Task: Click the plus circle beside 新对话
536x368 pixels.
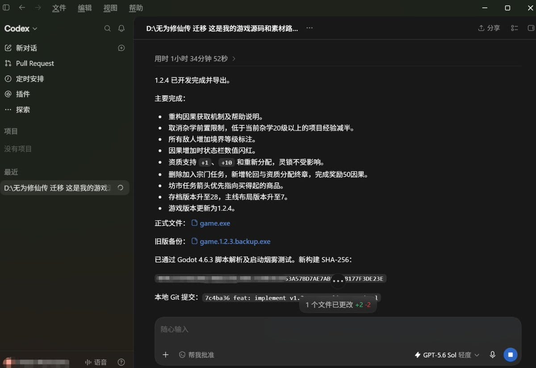Action: tap(121, 48)
